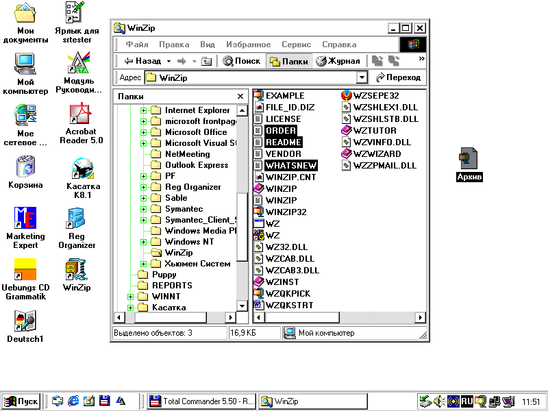Open the Назад history dropdown arrow
548x411 pixels.
[169, 62]
